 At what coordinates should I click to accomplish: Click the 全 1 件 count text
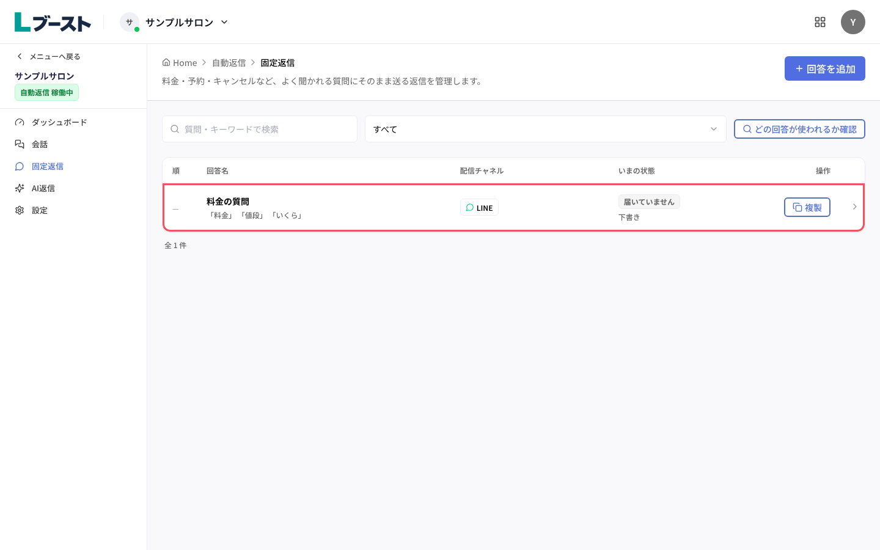pos(175,245)
